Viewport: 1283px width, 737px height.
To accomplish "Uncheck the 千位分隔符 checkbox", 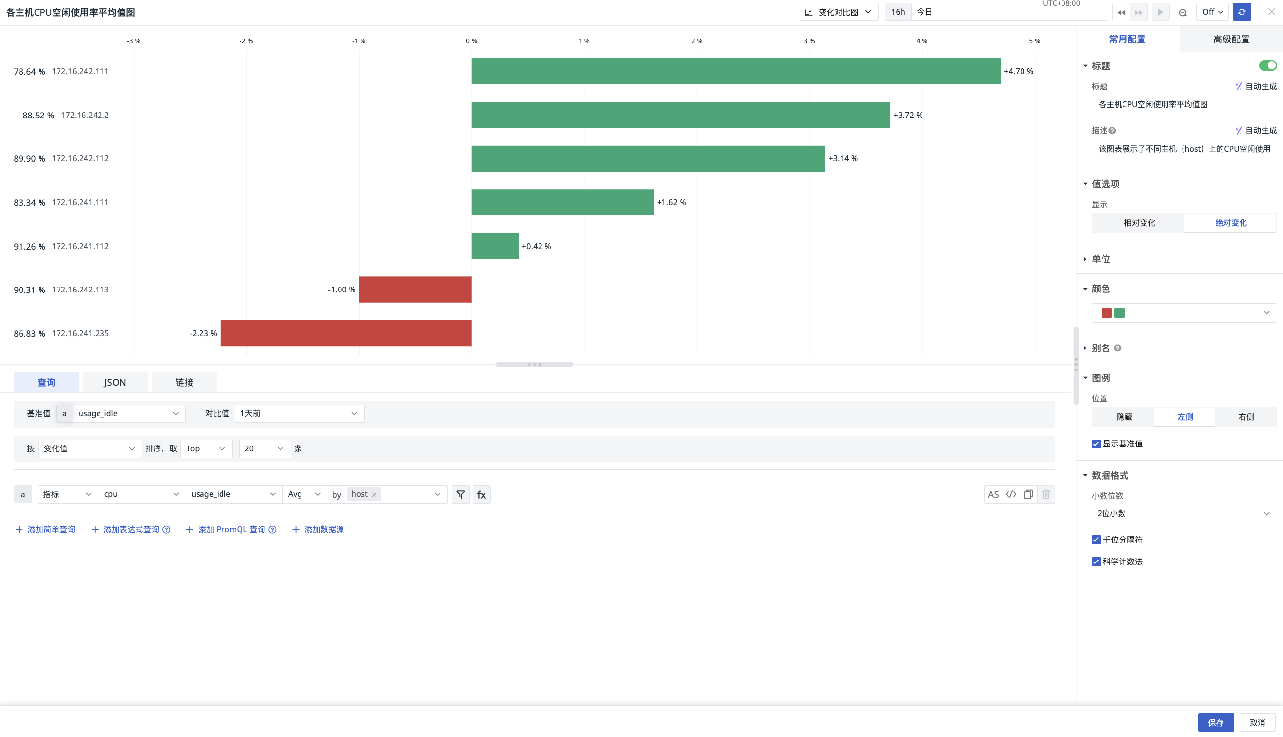I will point(1096,540).
